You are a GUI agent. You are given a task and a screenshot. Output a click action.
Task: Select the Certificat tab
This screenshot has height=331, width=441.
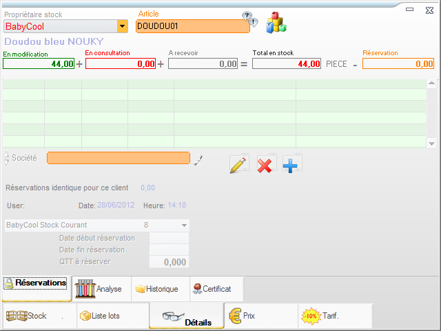pos(211,289)
